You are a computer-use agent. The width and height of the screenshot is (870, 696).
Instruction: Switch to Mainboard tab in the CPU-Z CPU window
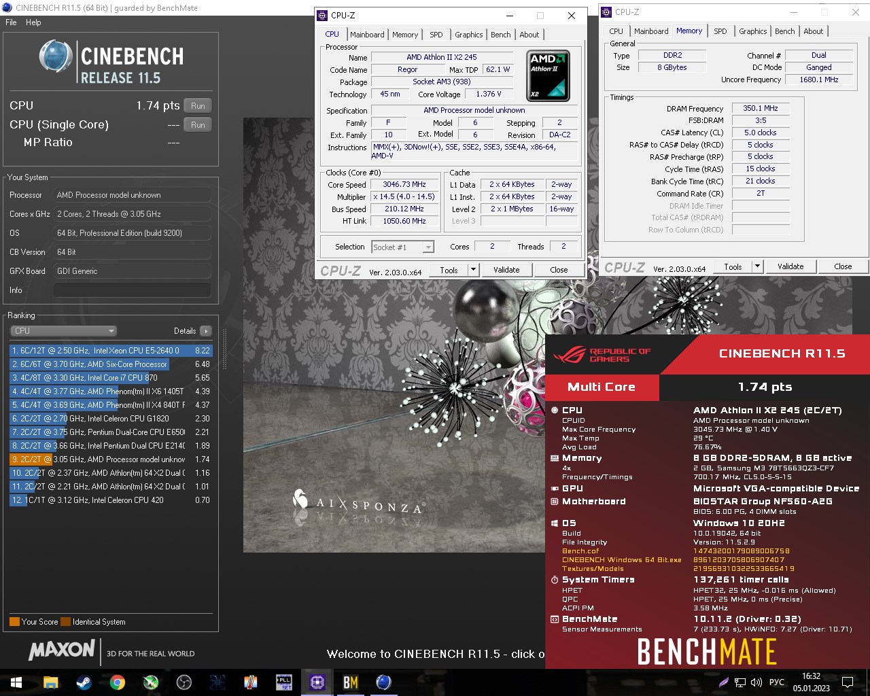pos(367,35)
